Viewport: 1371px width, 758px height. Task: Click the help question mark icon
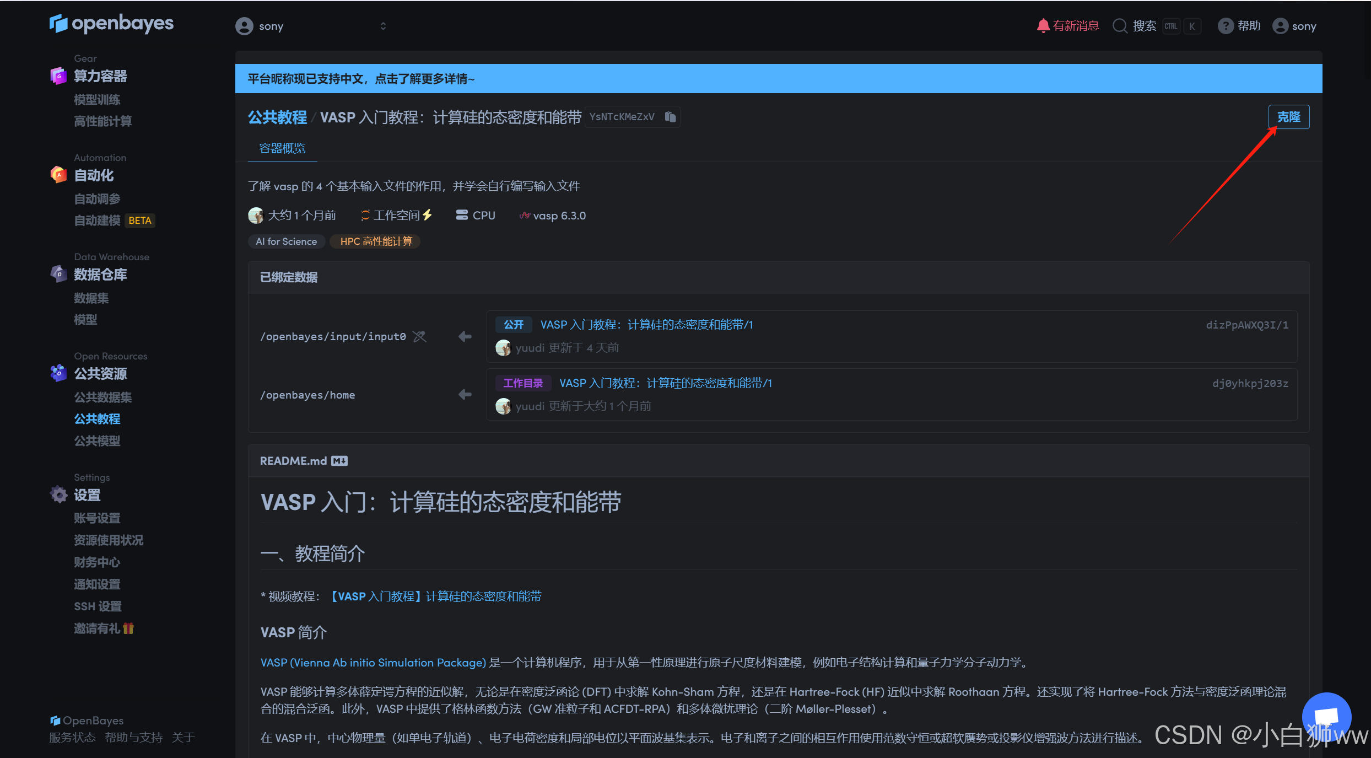[x=1225, y=26]
